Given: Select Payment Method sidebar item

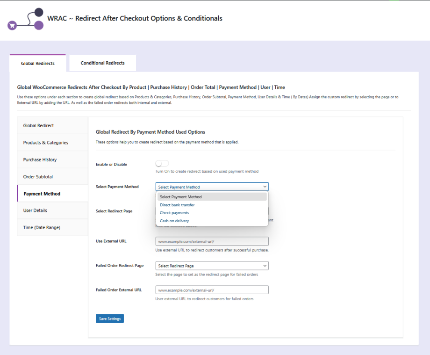Looking at the screenshot, I should 53,194.
